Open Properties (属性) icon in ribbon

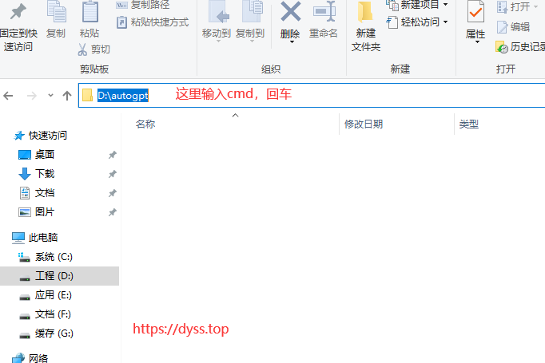(475, 13)
